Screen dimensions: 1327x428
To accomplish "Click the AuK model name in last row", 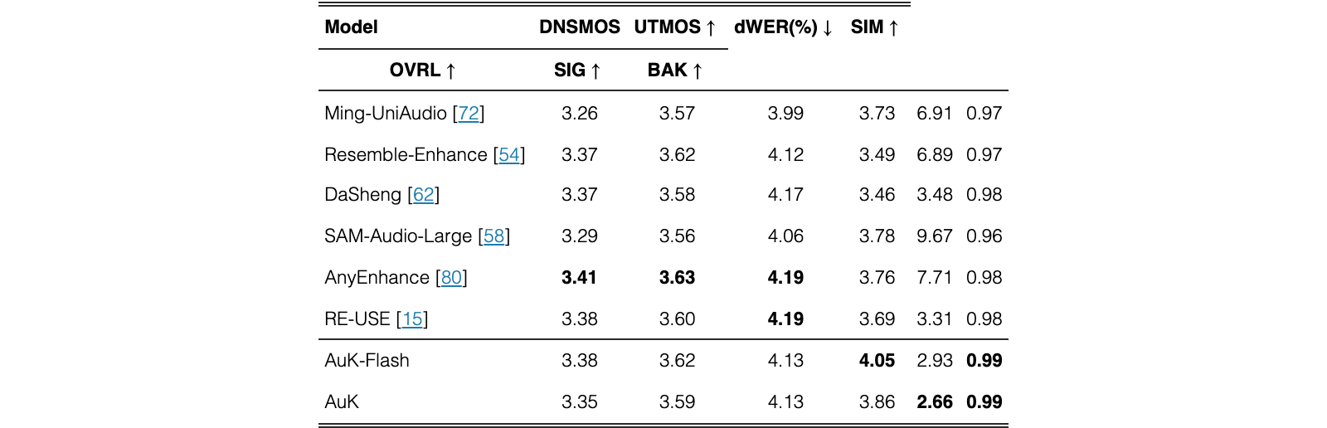I will pyautogui.click(x=342, y=401).
